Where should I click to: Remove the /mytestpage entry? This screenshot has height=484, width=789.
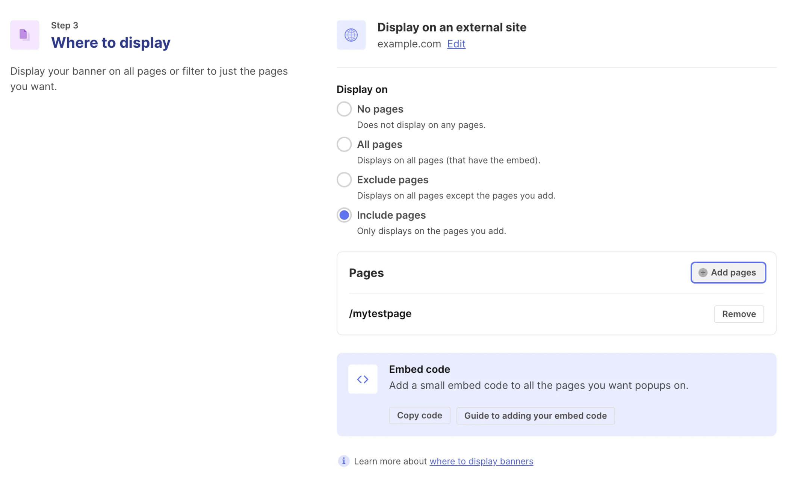click(x=739, y=314)
